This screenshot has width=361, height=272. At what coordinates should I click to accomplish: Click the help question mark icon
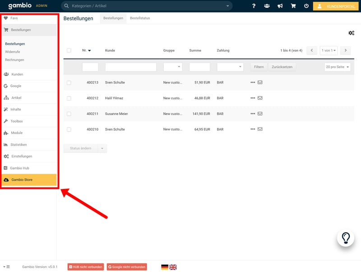pyautogui.click(x=254, y=6)
